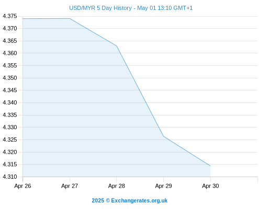Select the Apr 28 x-axis label
The image size is (259, 209).
(117, 186)
